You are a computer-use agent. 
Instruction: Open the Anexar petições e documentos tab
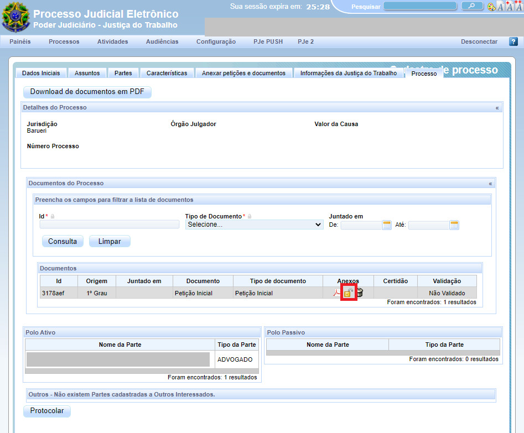[x=243, y=73]
